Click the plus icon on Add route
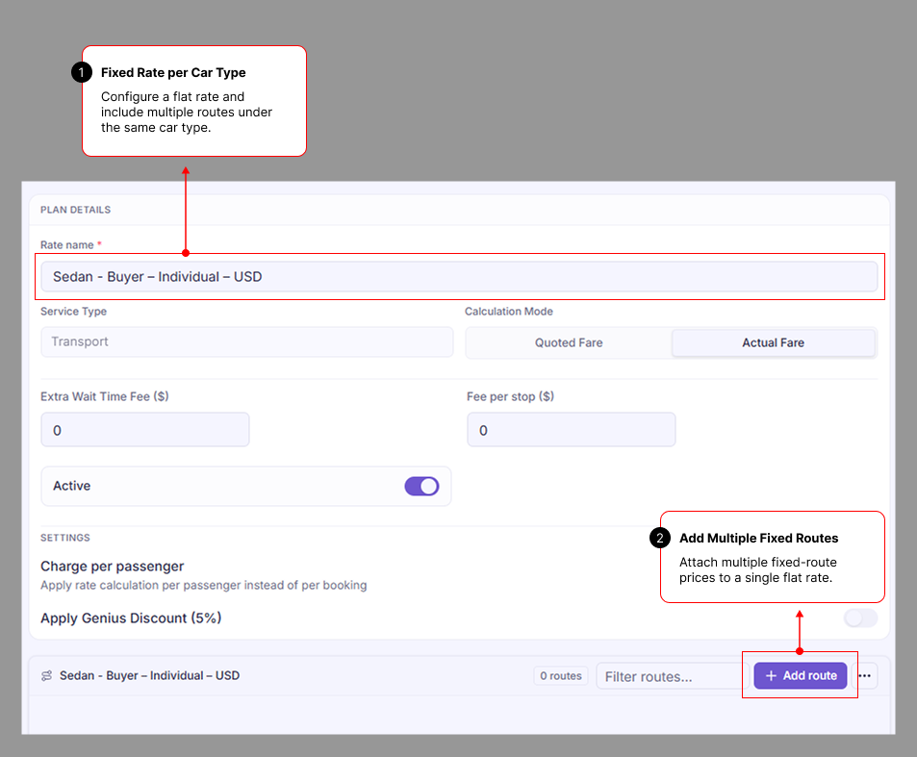The height and width of the screenshot is (757, 917). [771, 676]
